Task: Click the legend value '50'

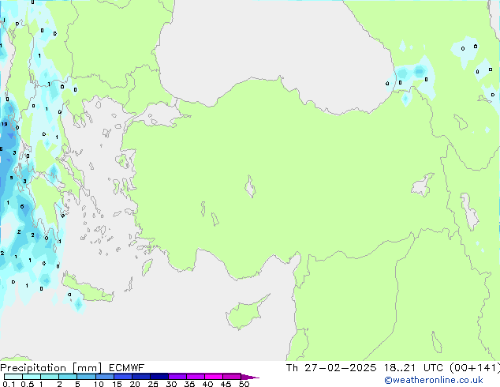Action: [x=244, y=384]
